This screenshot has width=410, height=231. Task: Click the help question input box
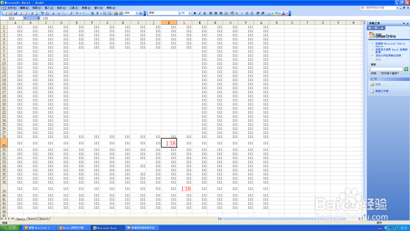378,8
